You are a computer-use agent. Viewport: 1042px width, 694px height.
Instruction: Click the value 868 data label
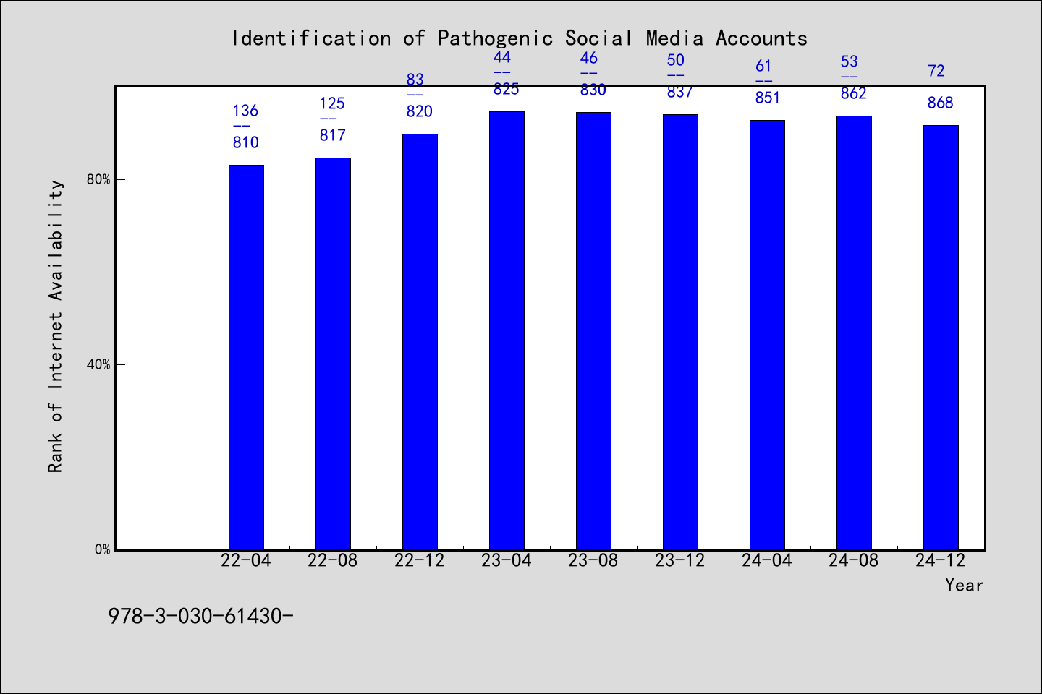[x=941, y=103]
